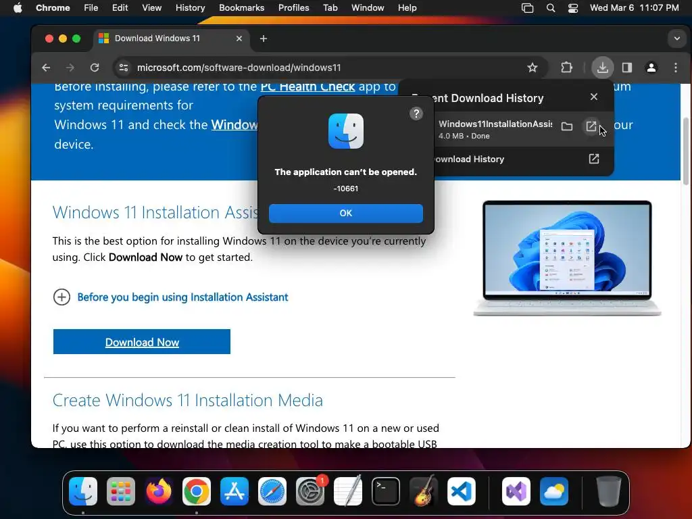Click the Windows 11 laptop image
The width and height of the screenshot is (692, 519).
(x=567, y=258)
